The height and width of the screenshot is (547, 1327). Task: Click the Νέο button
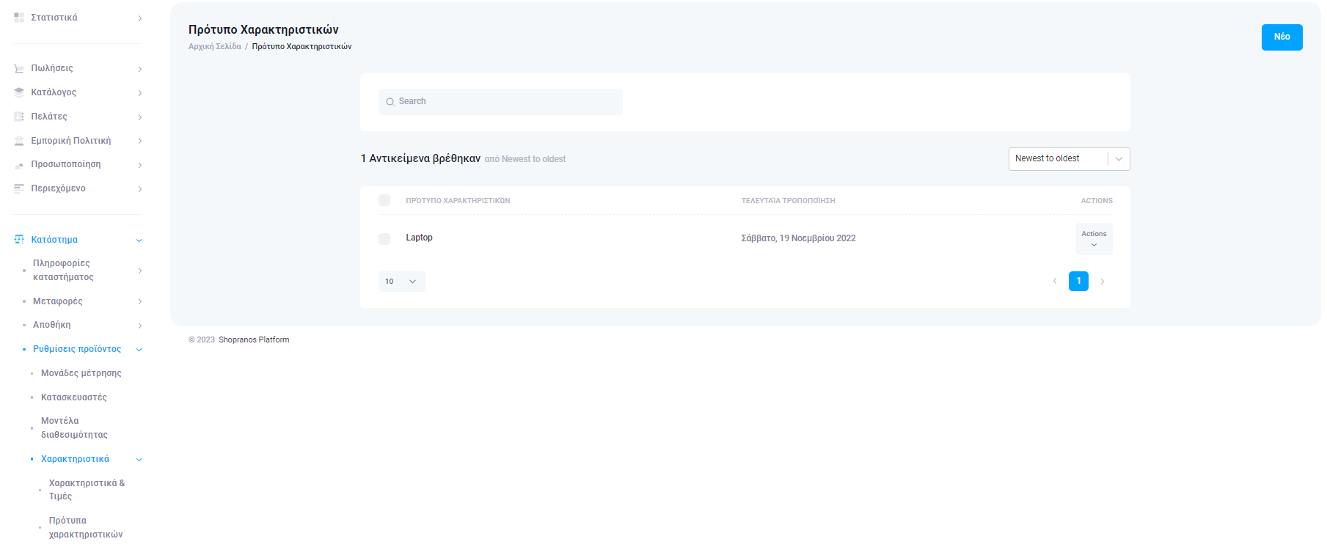pyautogui.click(x=1281, y=37)
